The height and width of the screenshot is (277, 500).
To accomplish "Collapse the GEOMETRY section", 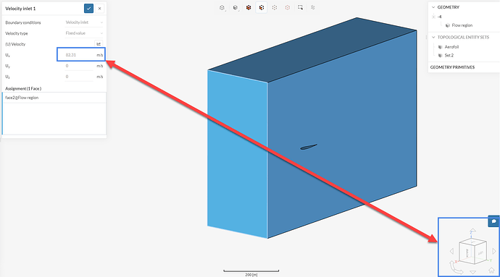I will click(433, 7).
